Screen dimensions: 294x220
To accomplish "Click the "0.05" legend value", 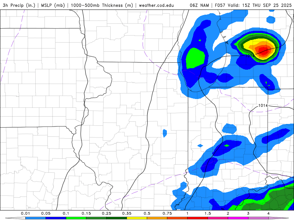I will (46, 213).
